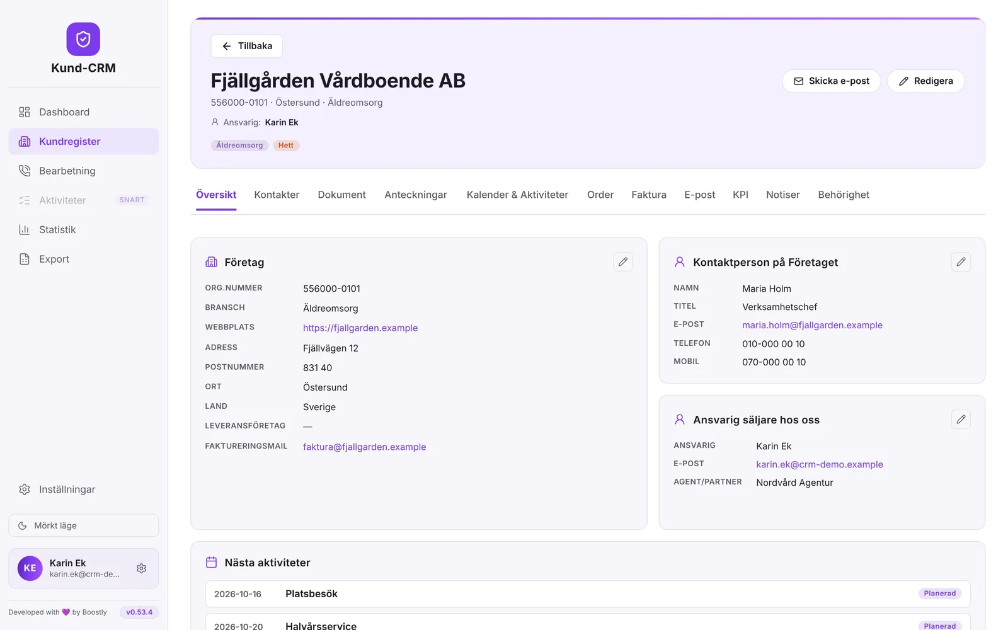Switch to the Anteckningar tab

coord(416,195)
